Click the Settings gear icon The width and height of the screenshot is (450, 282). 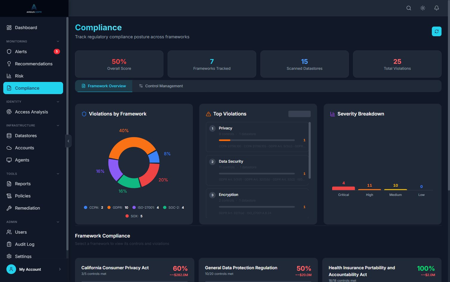coord(9,256)
